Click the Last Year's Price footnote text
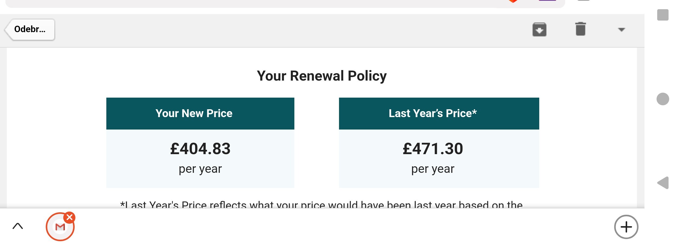 click(x=321, y=204)
